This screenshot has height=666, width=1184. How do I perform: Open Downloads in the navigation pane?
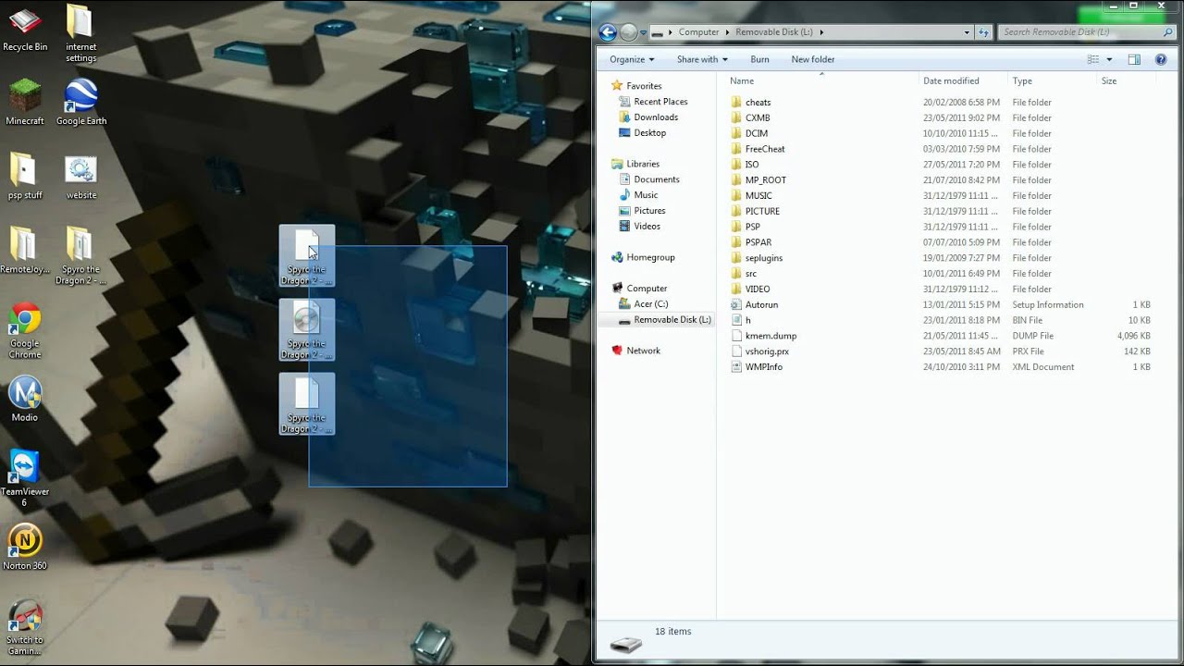pos(656,117)
